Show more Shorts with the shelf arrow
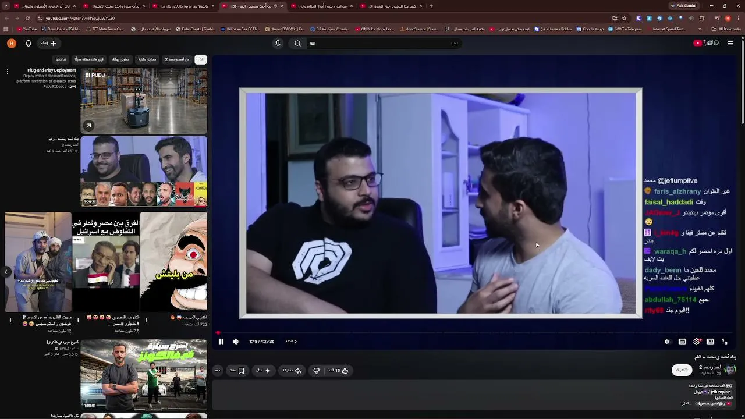This screenshot has height=419, width=745. (6, 272)
